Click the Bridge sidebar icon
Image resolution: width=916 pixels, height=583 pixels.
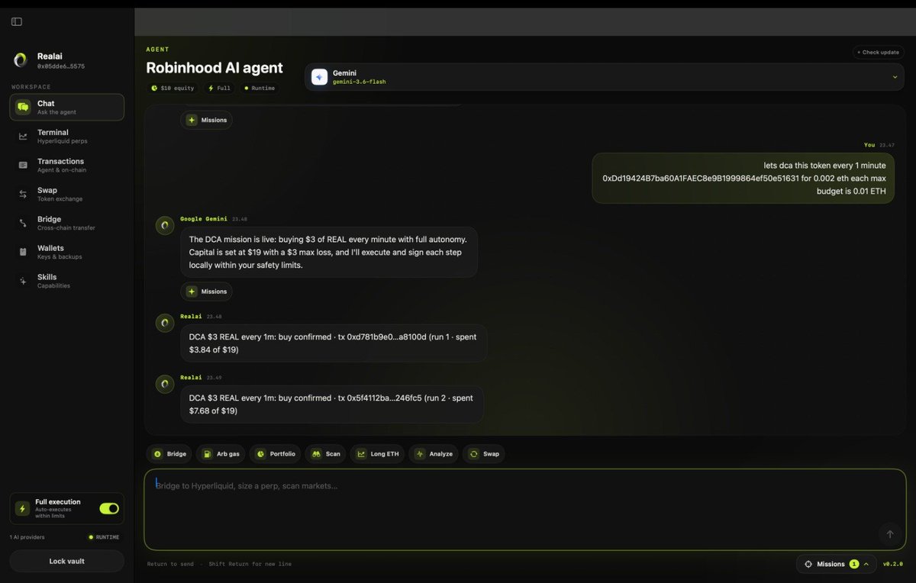point(23,224)
